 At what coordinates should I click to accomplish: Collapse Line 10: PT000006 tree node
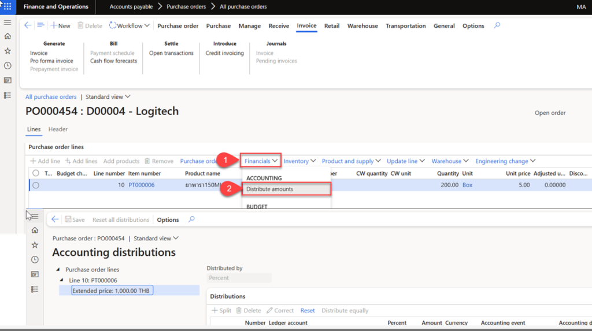(61, 280)
